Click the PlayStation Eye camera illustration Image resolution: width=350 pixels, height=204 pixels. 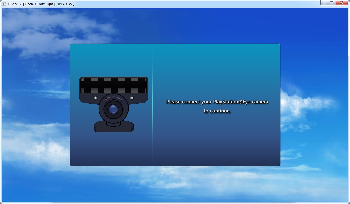(113, 104)
